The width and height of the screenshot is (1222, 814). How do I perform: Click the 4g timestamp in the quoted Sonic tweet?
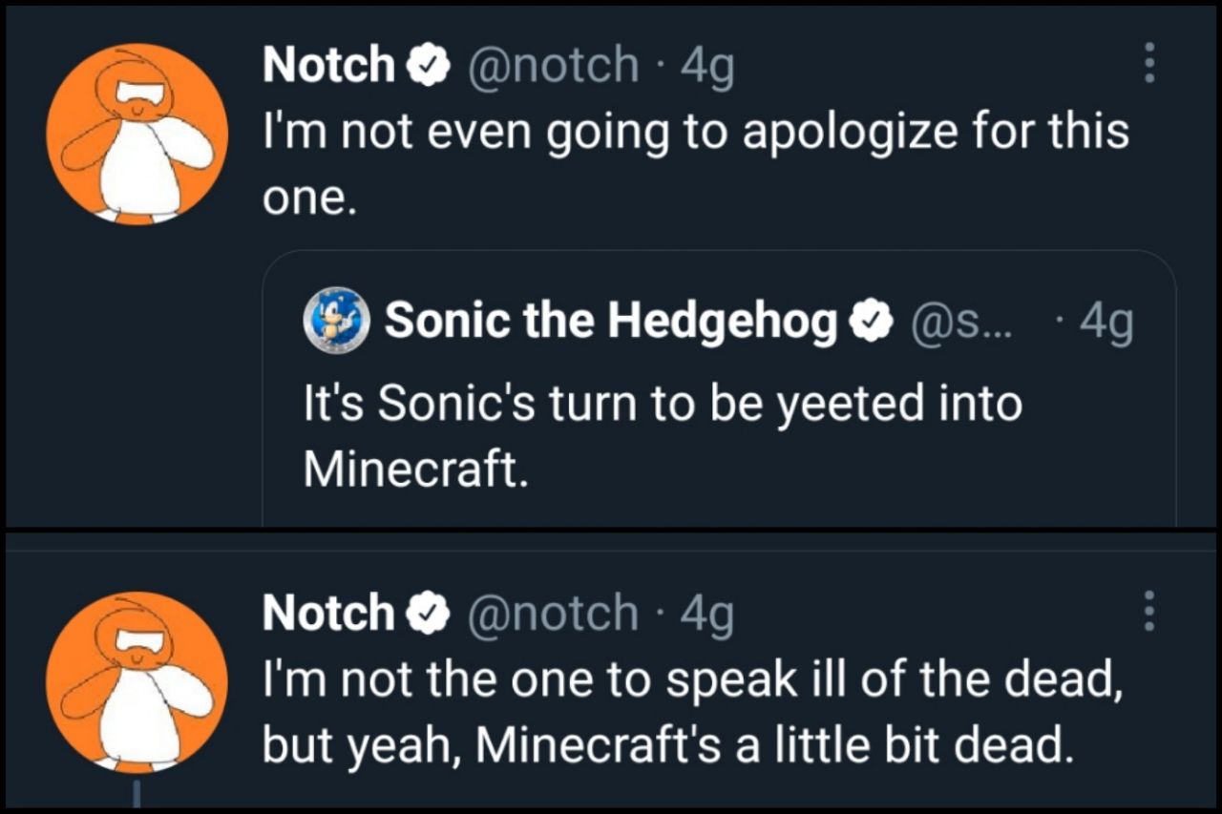pos(1106,324)
